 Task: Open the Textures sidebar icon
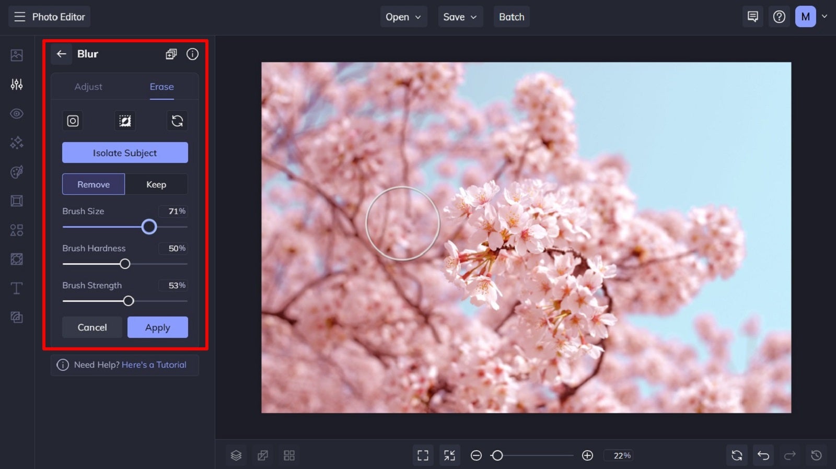(17, 317)
